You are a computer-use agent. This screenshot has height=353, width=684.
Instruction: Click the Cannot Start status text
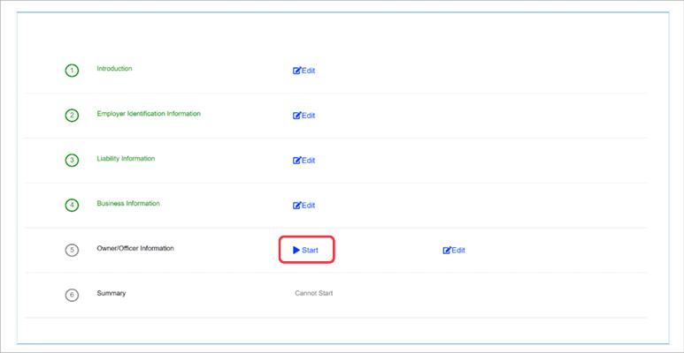(x=313, y=293)
